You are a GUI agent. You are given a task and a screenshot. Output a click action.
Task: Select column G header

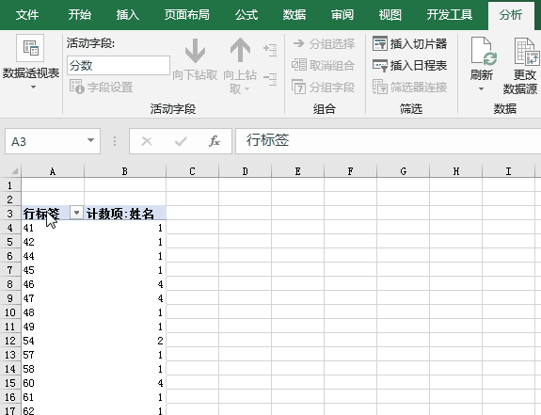pos(403,171)
